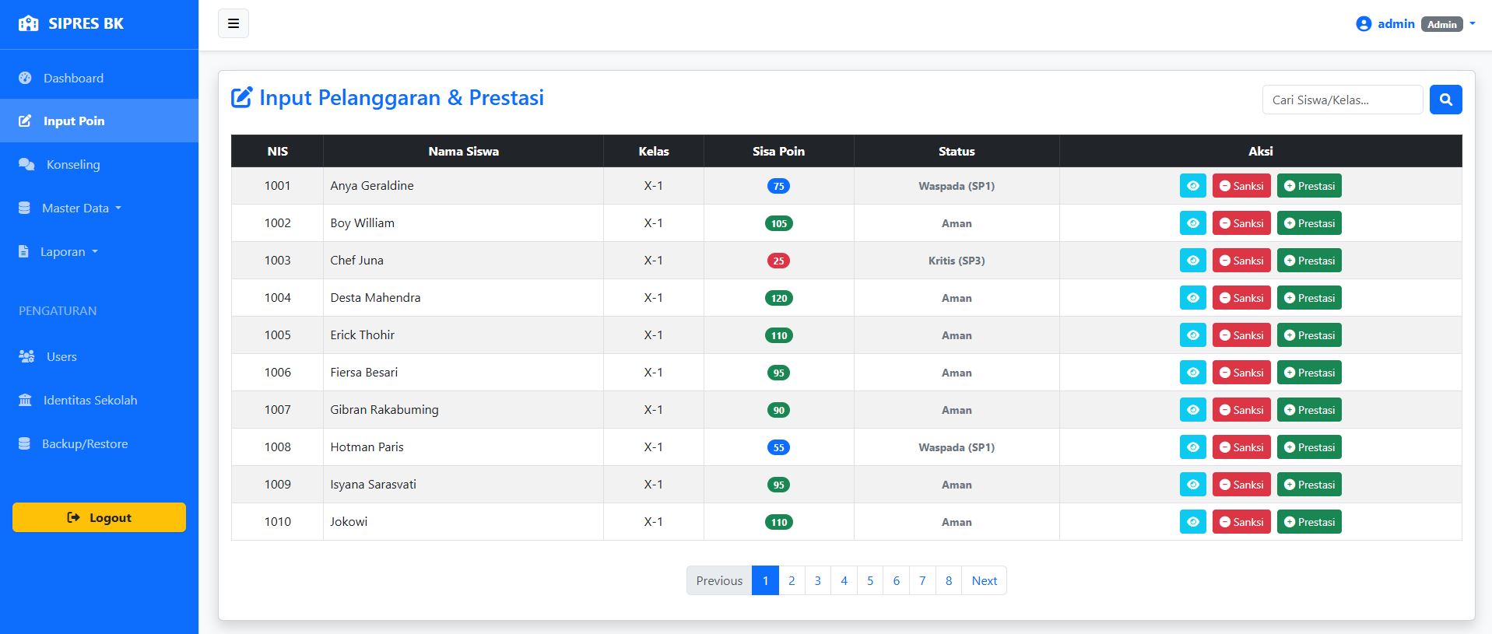Select Input Poin in sidebar menu
This screenshot has height=634, width=1492.
(x=74, y=121)
